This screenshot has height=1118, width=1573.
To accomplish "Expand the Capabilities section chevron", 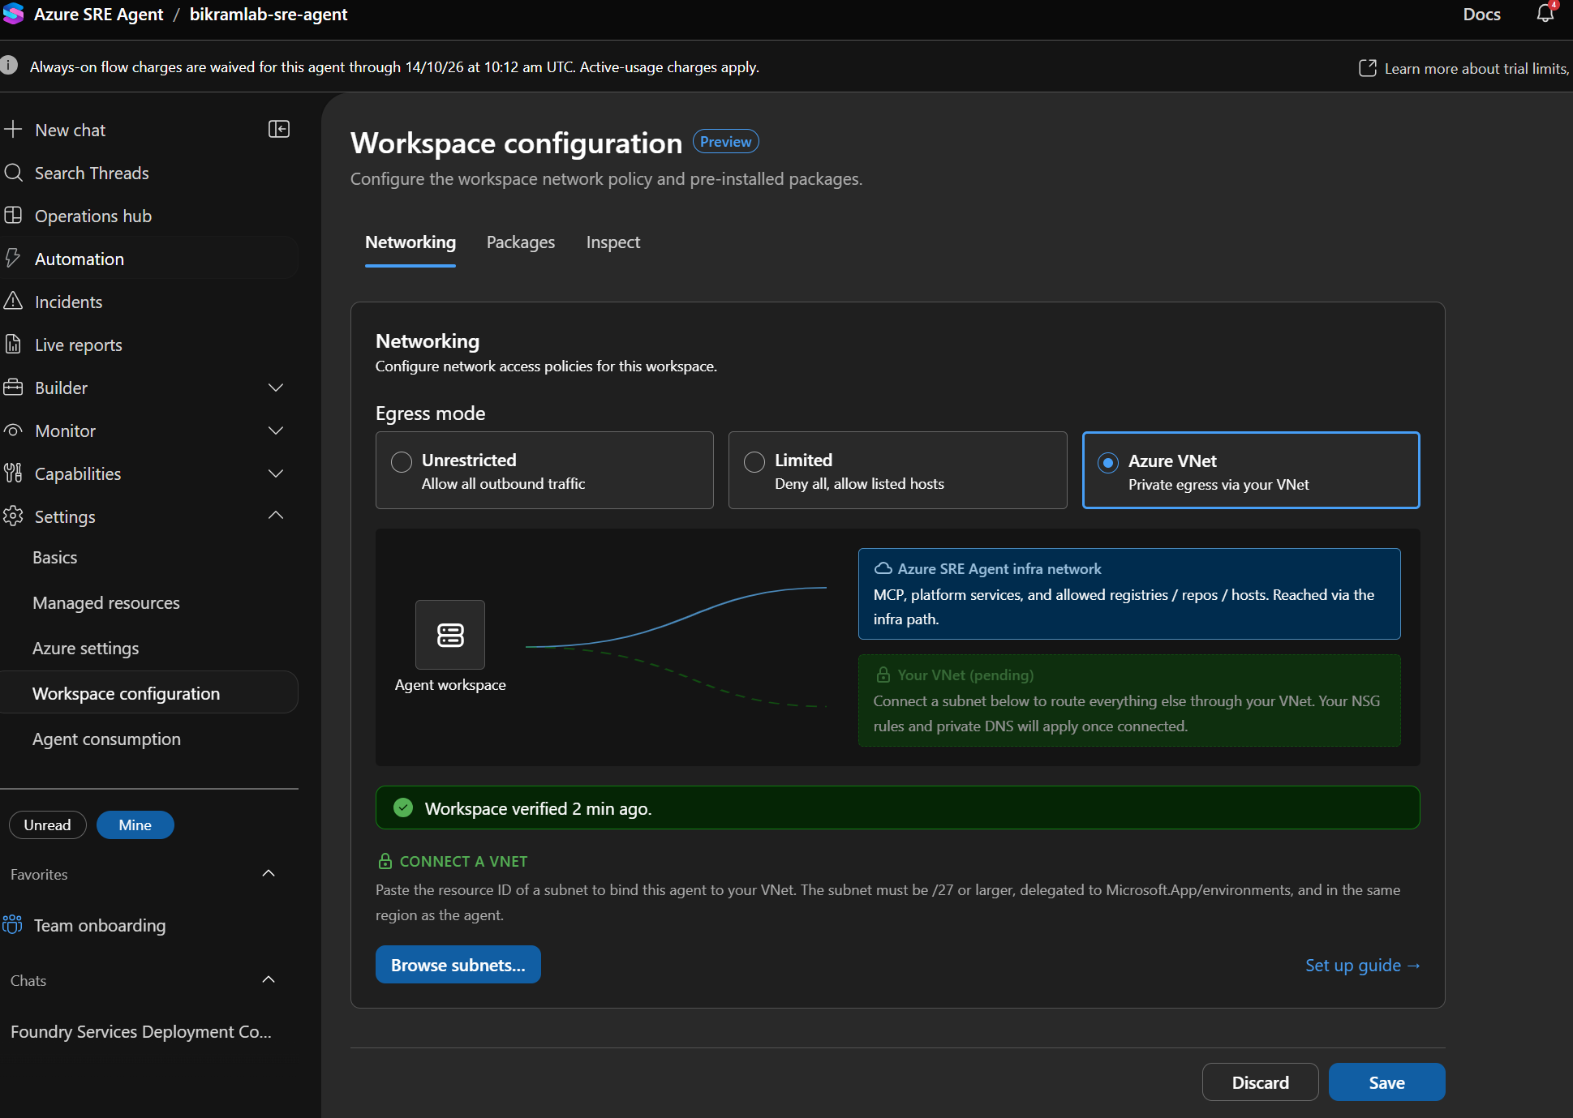I will (x=276, y=473).
